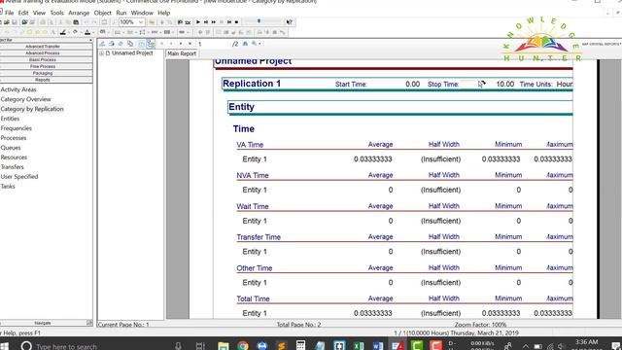Image resolution: width=622 pixels, height=350 pixels.
Task: Open Entities report
Action: pyautogui.click(x=10, y=119)
